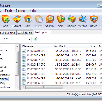Click filename P1020862.JPG
Image resolution: width=102 pixels, height=102 pixels.
[x=36, y=69]
